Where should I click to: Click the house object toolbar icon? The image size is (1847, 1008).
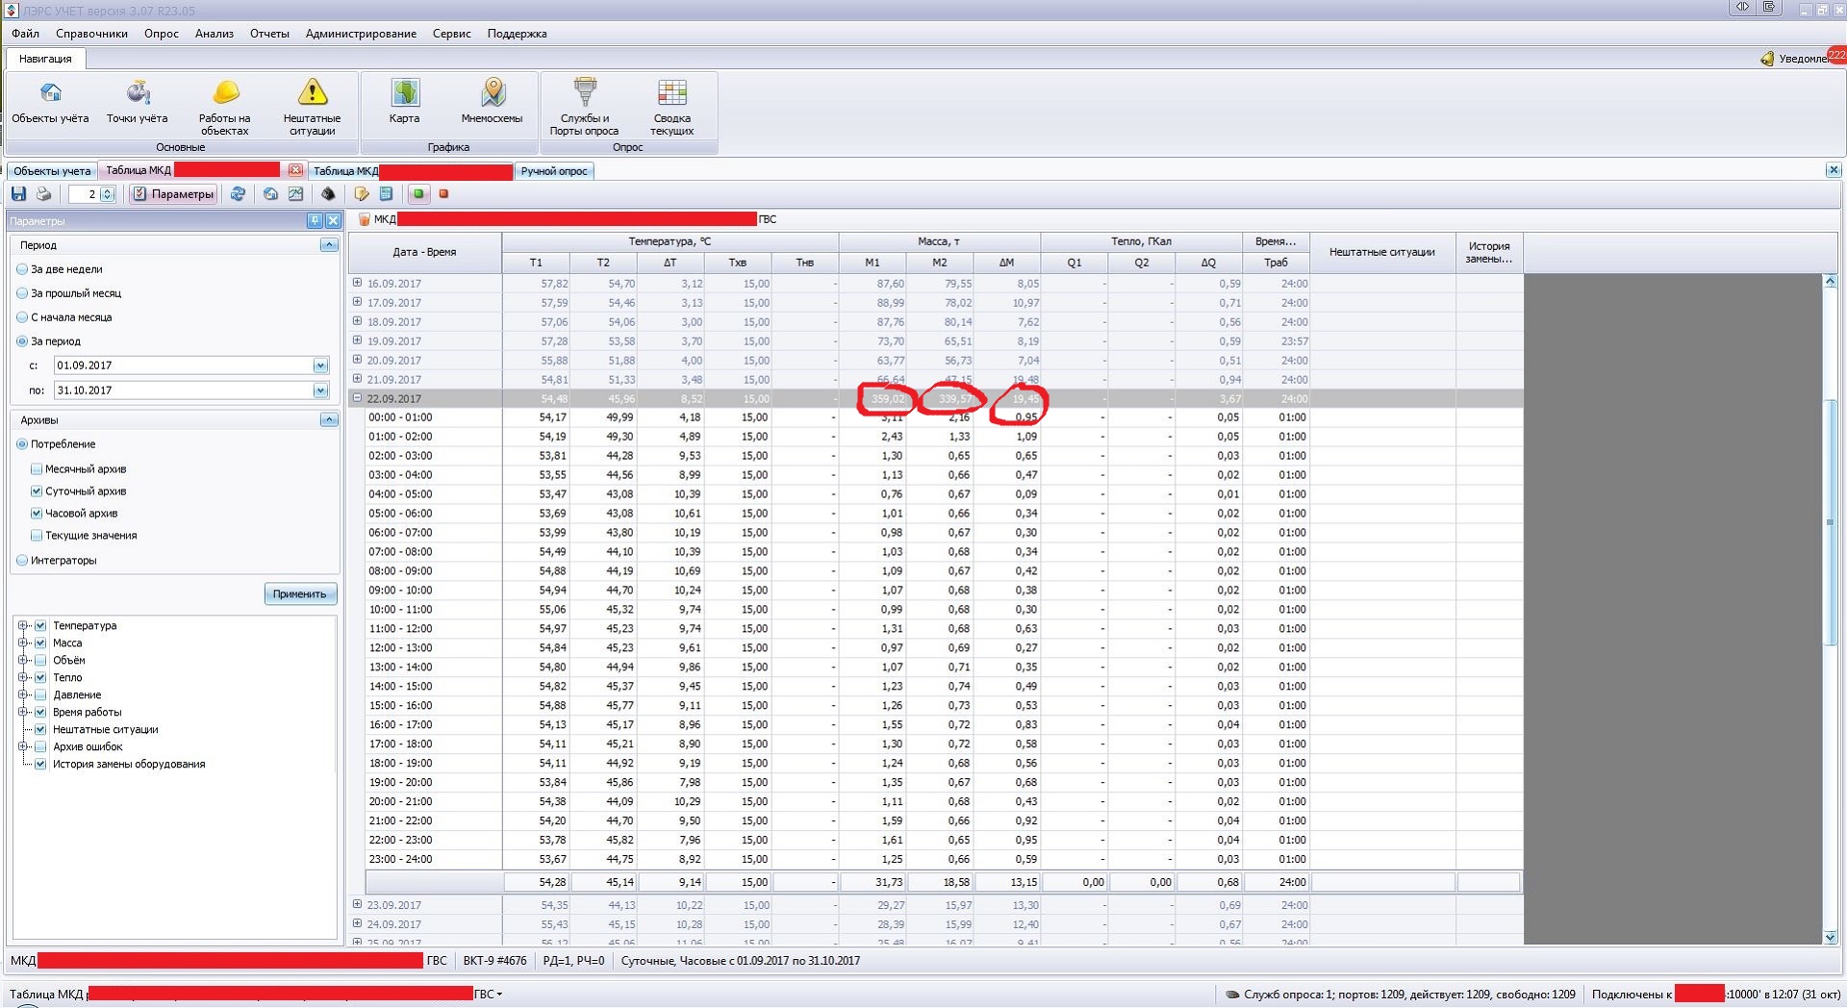[x=270, y=194]
